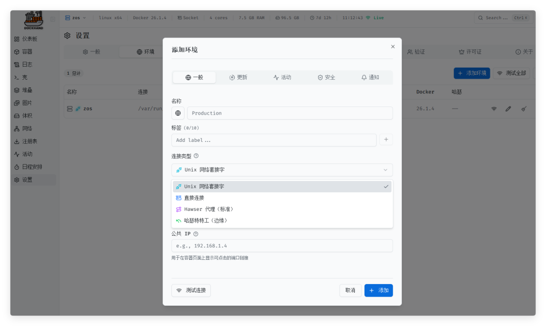This screenshot has width=546, height=326.
Task: Click the blue 添加环境 button on the page
Action: (x=472, y=73)
